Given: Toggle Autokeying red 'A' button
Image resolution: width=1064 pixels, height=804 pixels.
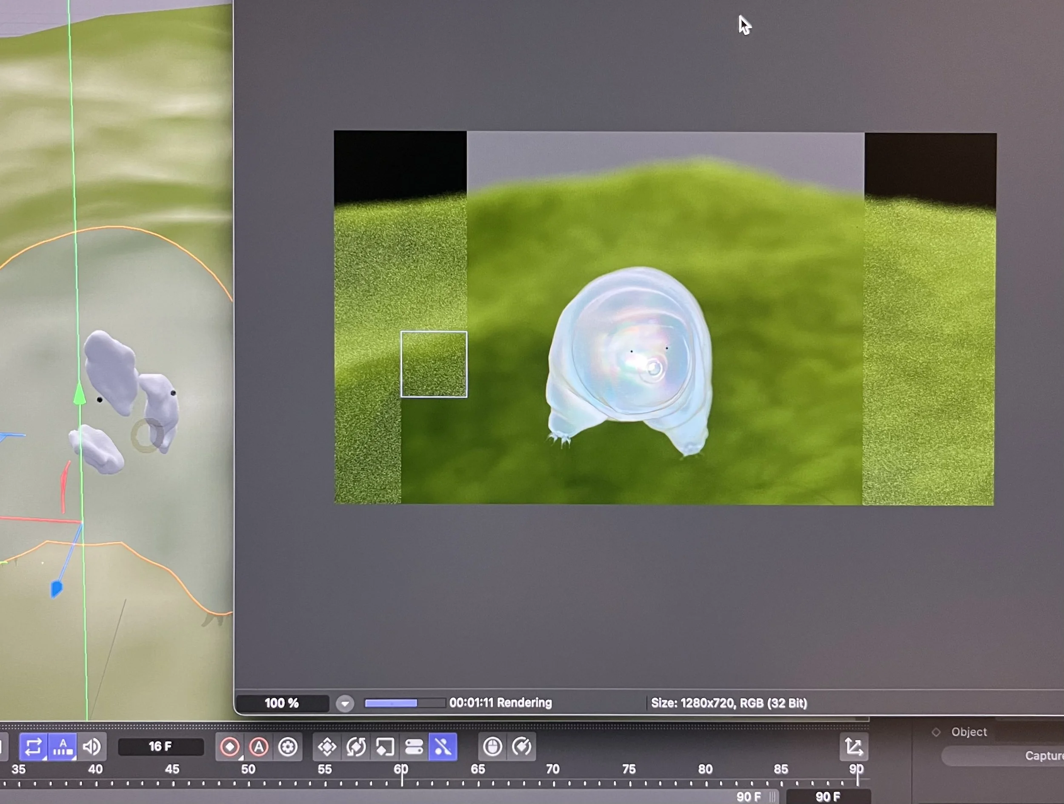Looking at the screenshot, I should [x=259, y=747].
